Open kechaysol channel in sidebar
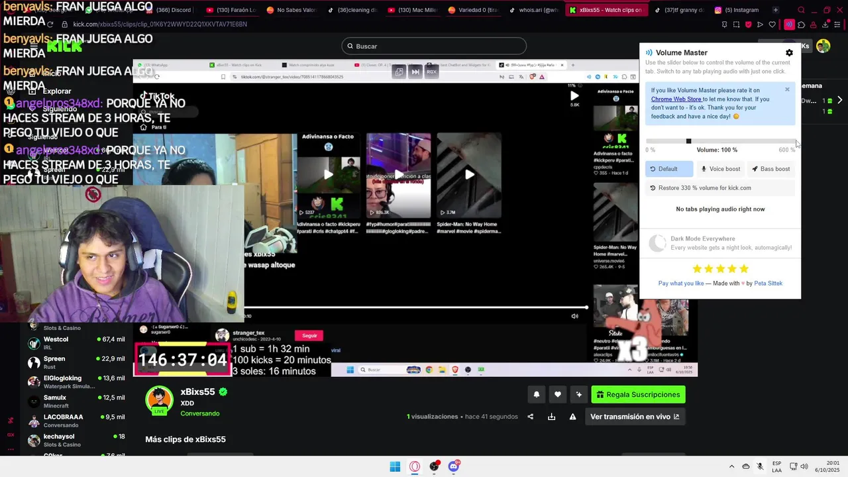848x477 pixels. pyautogui.click(x=76, y=441)
